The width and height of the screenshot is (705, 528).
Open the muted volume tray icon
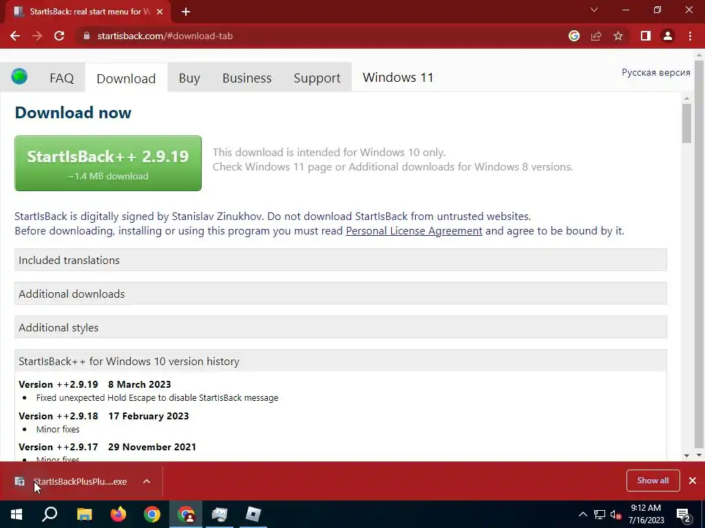pyautogui.click(x=616, y=514)
